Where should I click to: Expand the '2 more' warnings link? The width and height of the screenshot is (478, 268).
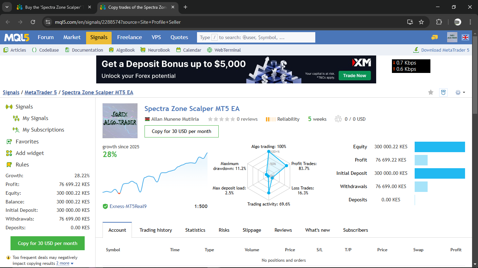click(x=65, y=263)
